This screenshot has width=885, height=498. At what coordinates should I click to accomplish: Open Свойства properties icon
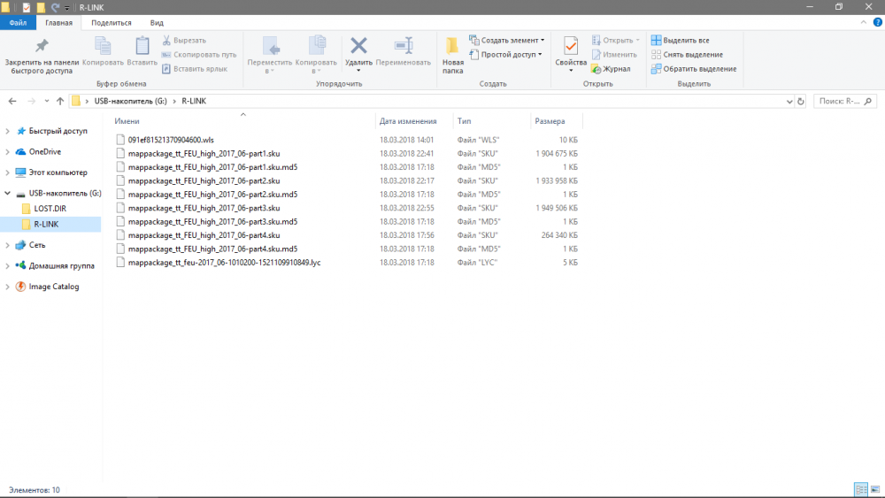click(571, 46)
